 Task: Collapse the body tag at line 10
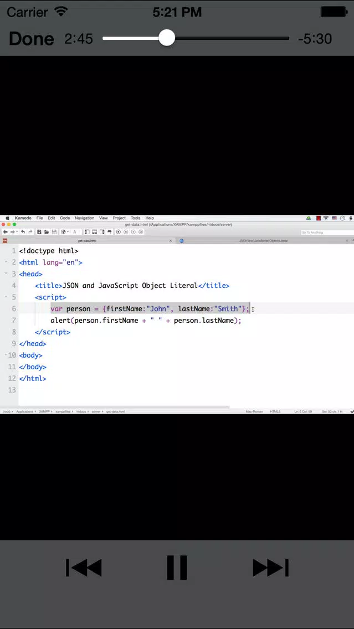6,354
